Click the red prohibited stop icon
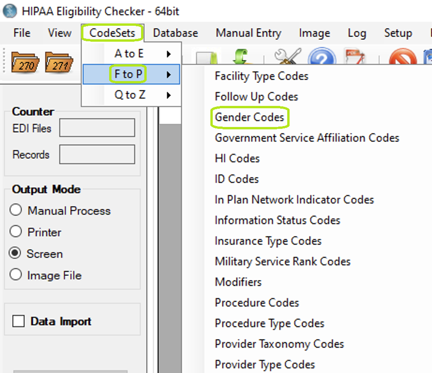Viewport: 432px width, 373px height. (x=402, y=57)
